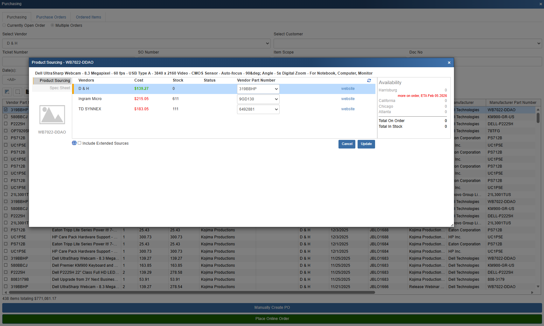Open the Spec Sheet side tab
Screen dimensions: 544x326
pos(59,88)
